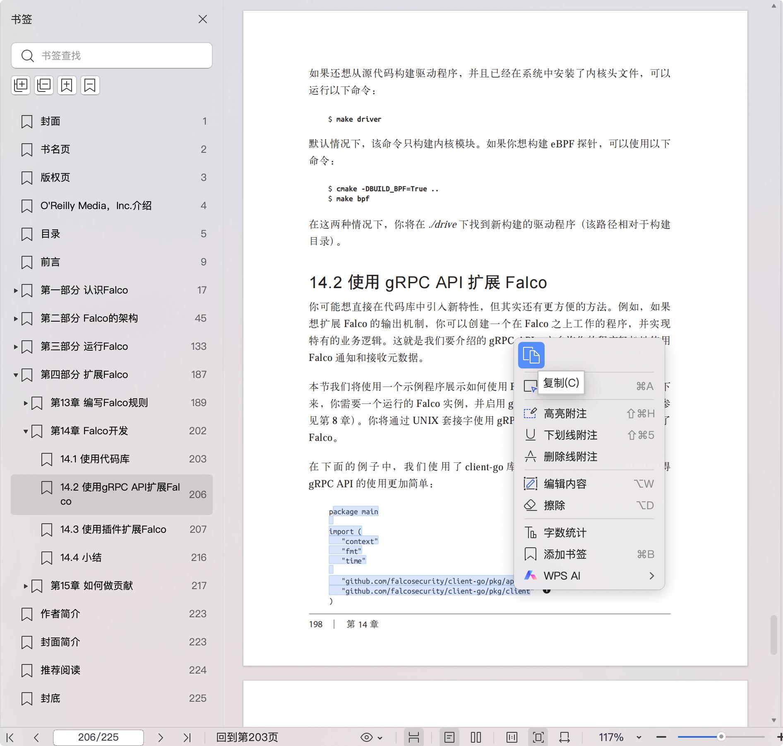Collapse the 第14章 Falco开发 bookmark
The height and width of the screenshot is (746, 783).
click(26, 431)
